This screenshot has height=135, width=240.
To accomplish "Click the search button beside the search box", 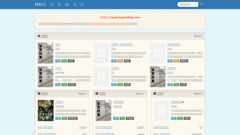I will pos(201,5).
